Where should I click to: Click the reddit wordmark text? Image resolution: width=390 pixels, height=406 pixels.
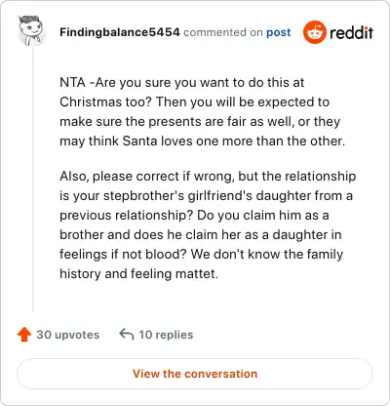351,32
